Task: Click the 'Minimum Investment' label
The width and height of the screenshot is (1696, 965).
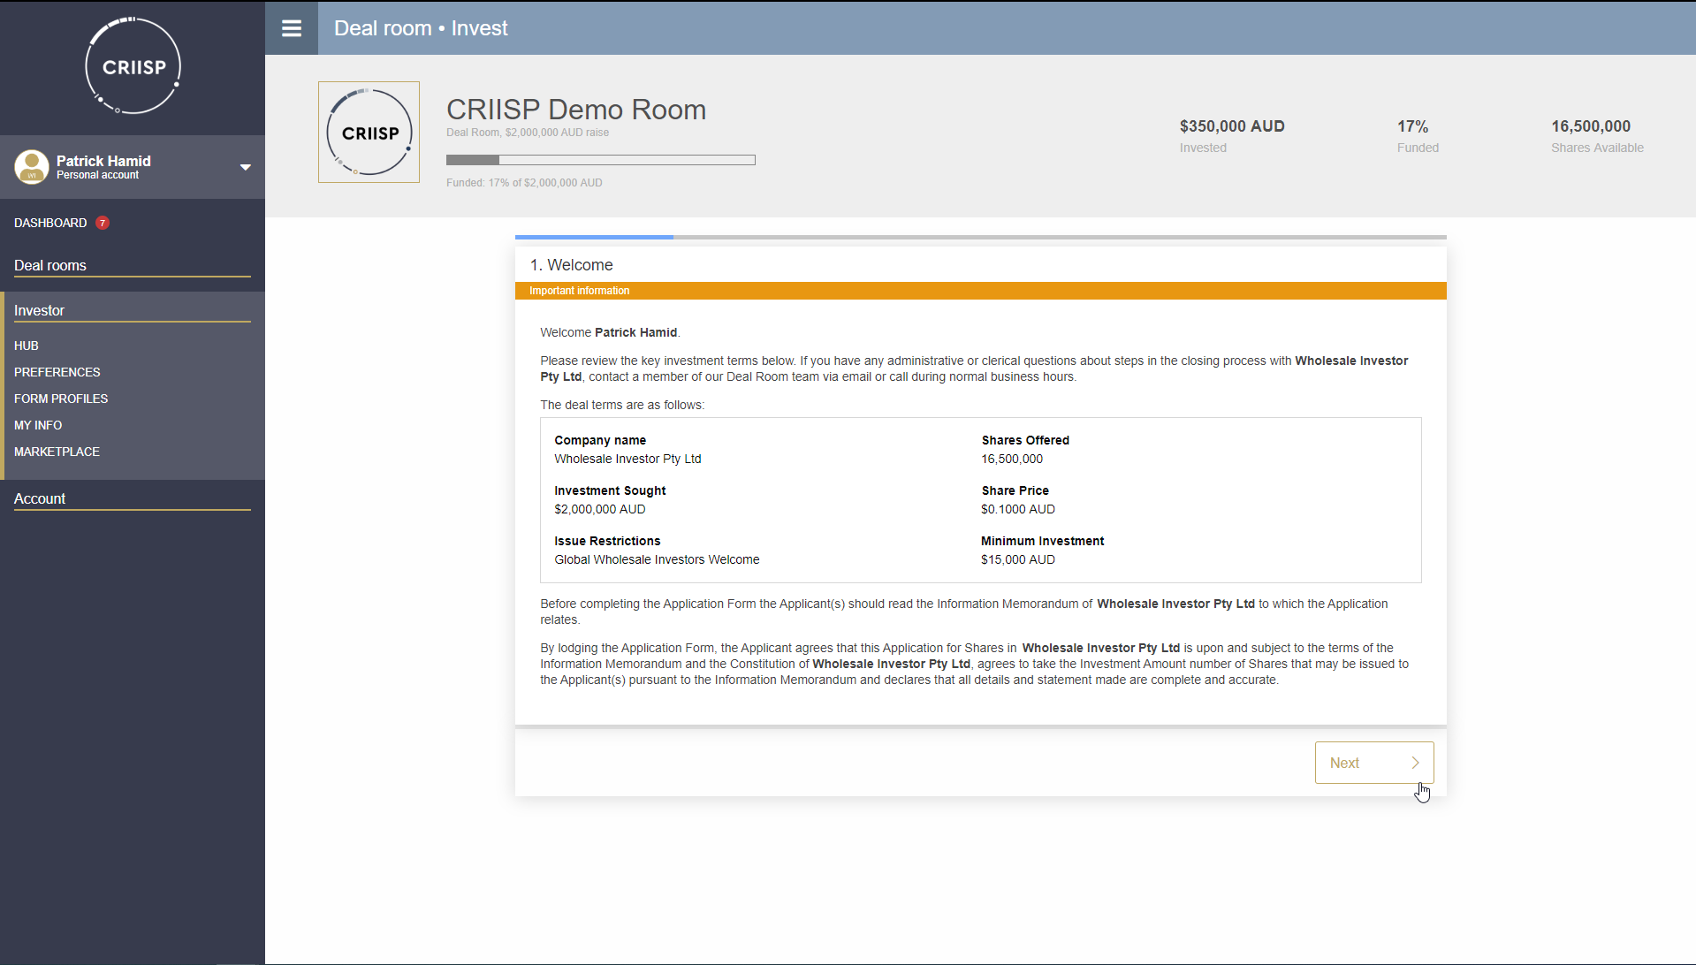Action: (x=1042, y=541)
